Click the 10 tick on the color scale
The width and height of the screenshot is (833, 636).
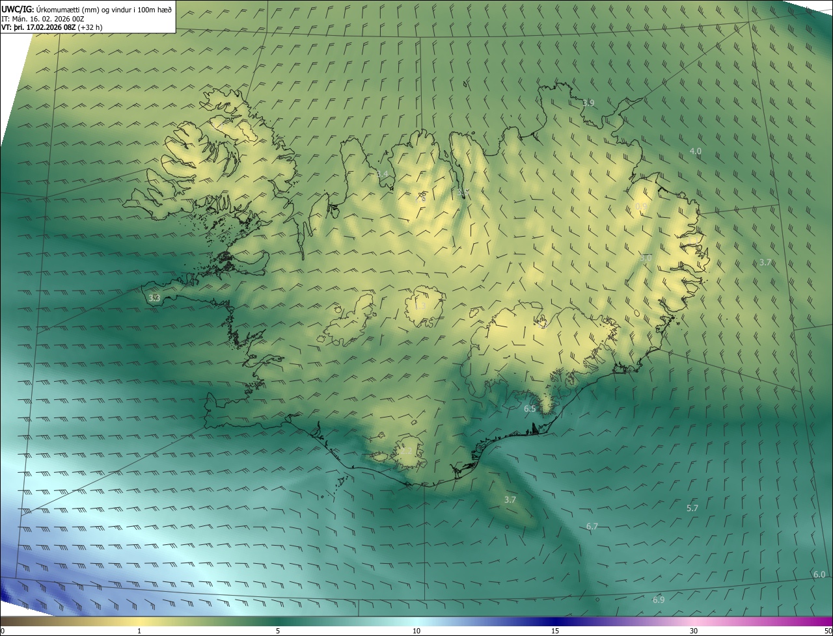pyautogui.click(x=416, y=631)
